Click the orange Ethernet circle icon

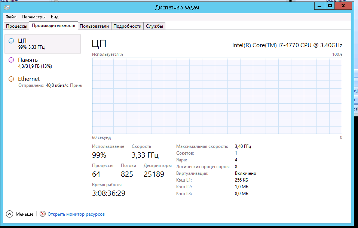11,79
